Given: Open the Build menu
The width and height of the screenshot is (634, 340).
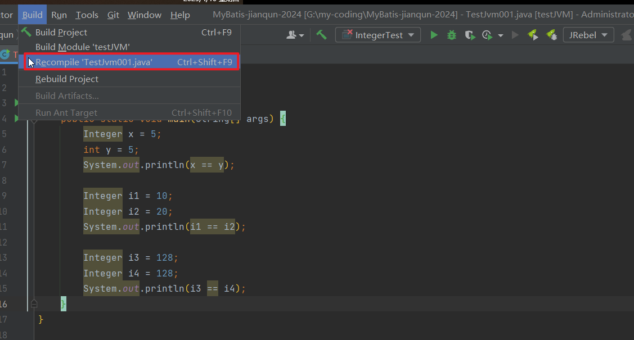Looking at the screenshot, I should [33, 15].
